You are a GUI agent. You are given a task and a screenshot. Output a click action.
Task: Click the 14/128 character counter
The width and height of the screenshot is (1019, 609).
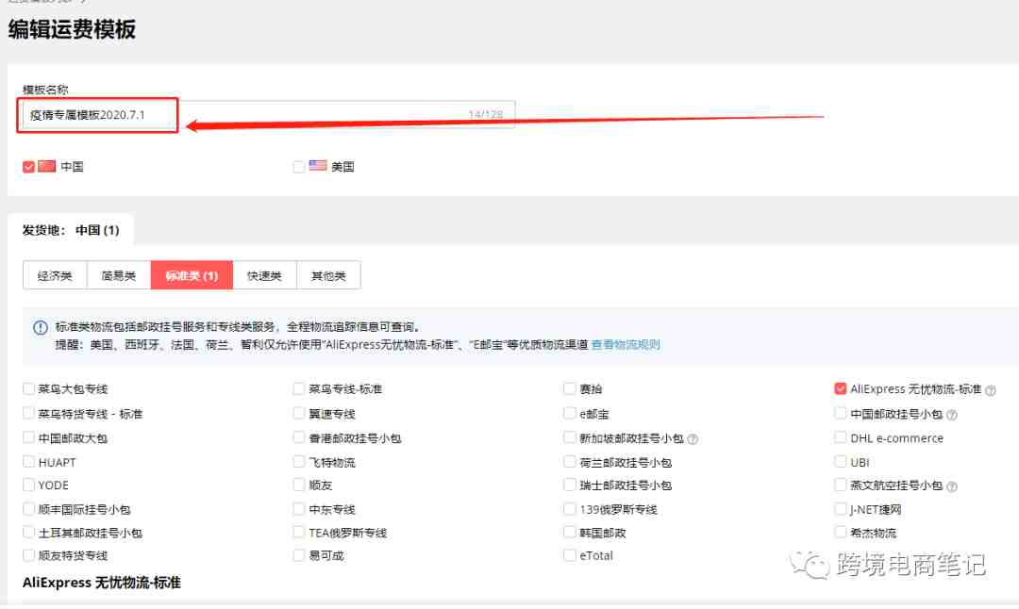486,115
